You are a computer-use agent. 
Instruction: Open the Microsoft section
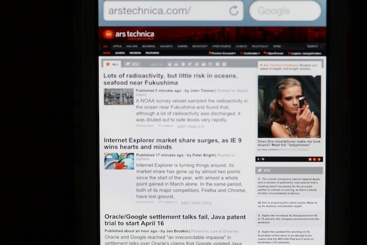point(200,46)
